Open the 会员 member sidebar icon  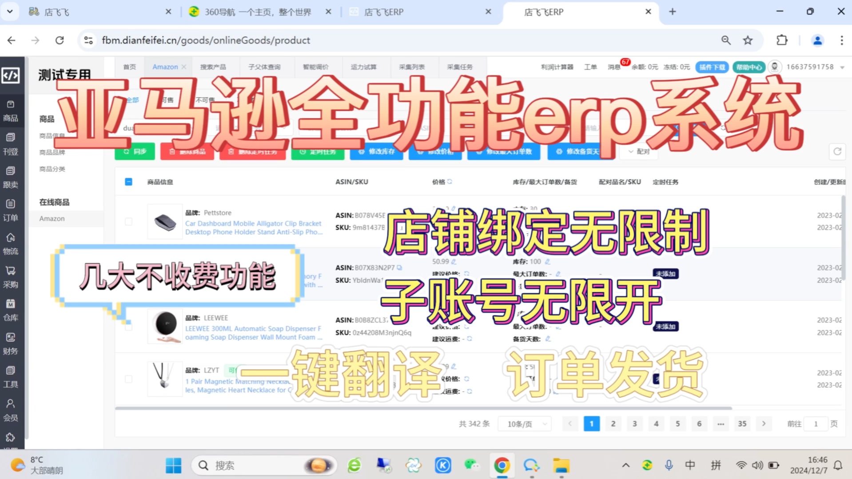pos(10,411)
